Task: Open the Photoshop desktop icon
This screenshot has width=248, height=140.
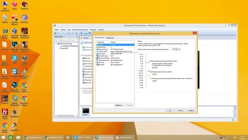Action: [x=15, y=47]
